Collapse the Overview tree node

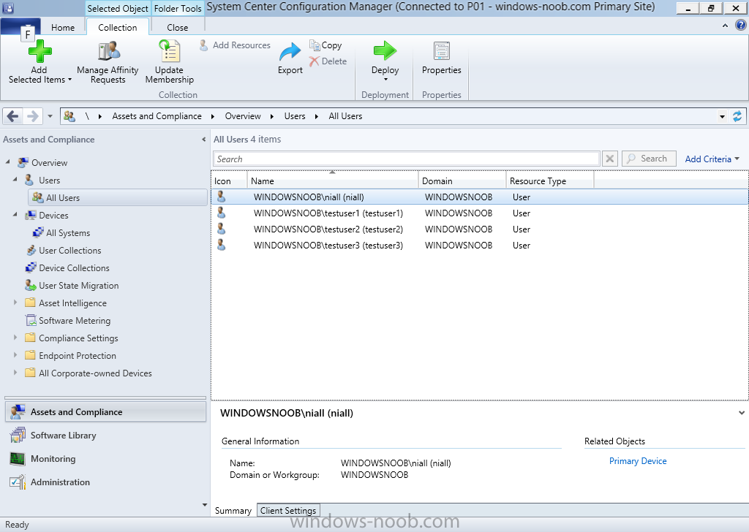(7, 162)
